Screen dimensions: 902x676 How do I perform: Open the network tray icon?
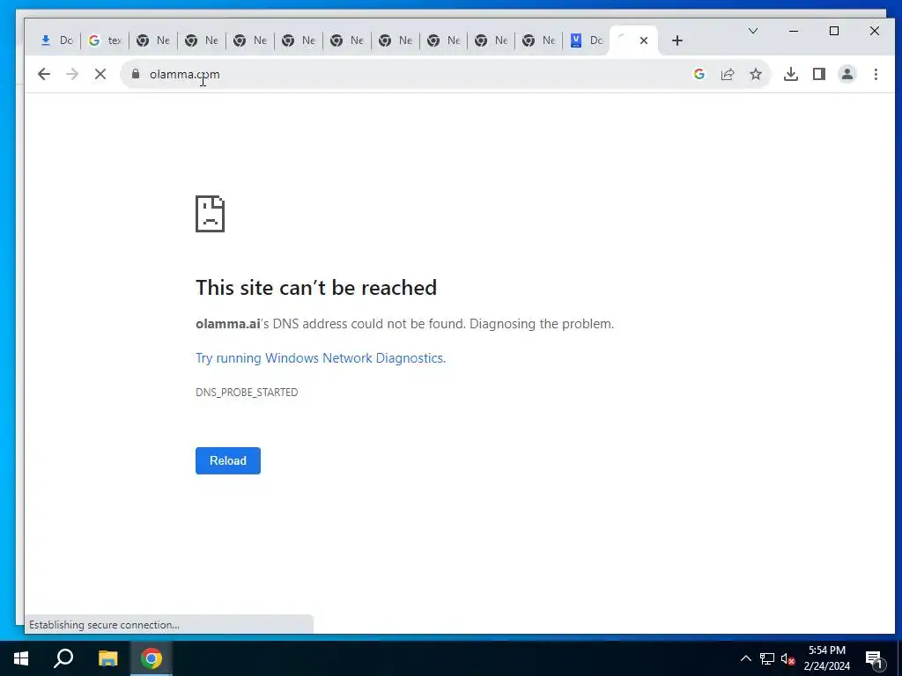(767, 658)
